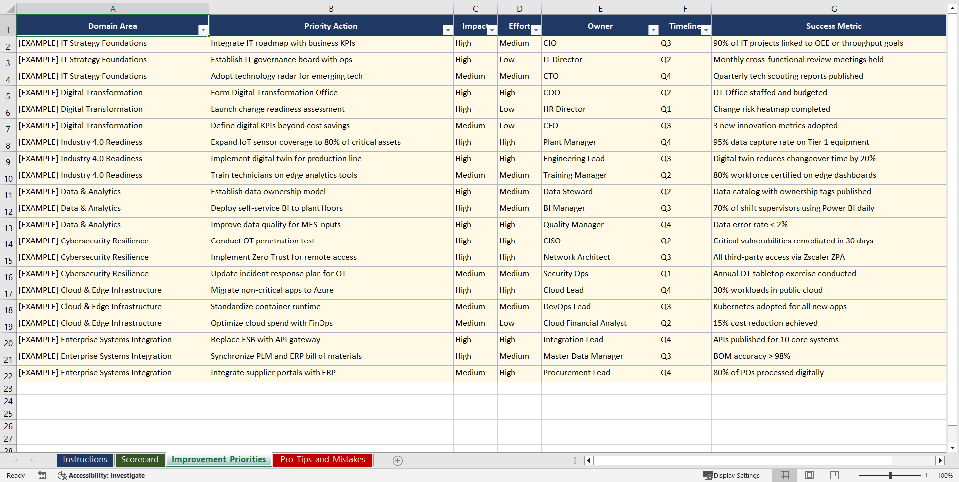The width and height of the screenshot is (959, 482).
Task: Click the Zoom In plus icon
Action: (x=926, y=475)
